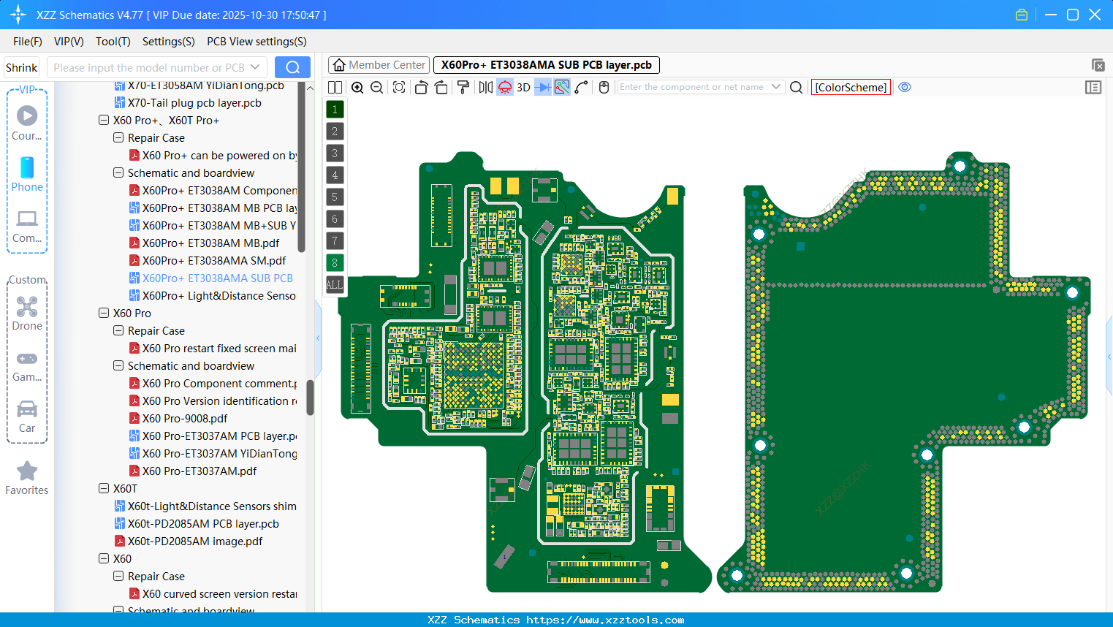Click the Member Center button
1113x627 pixels.
(x=379, y=64)
